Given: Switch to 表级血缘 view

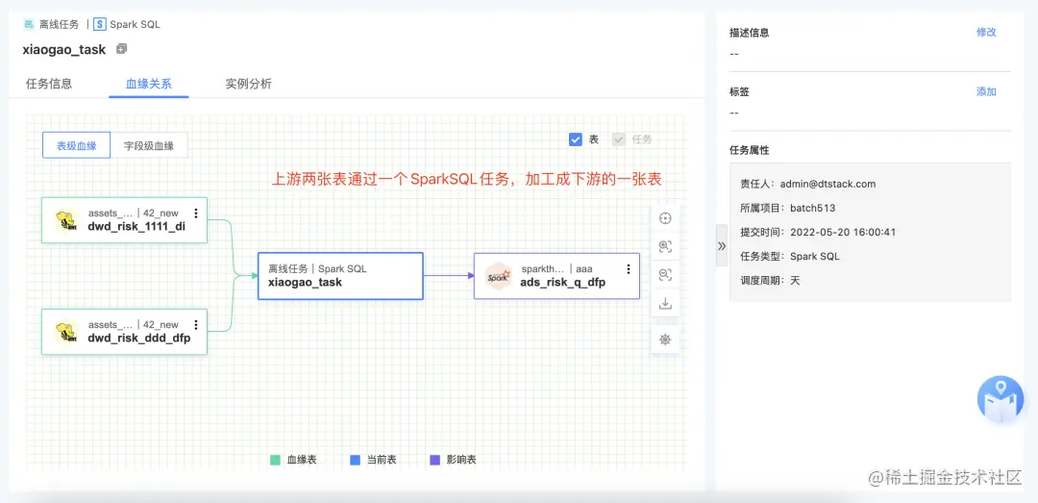Looking at the screenshot, I should (x=76, y=146).
